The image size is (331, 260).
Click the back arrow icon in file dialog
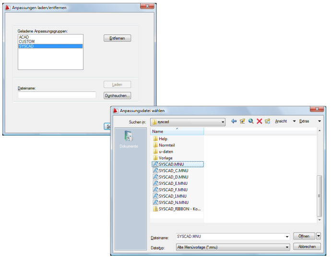click(x=234, y=121)
